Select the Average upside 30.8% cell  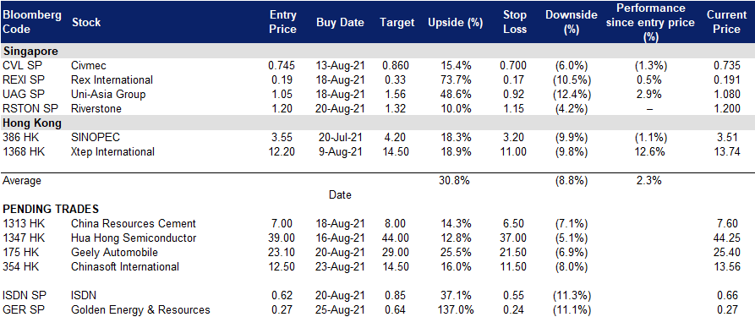pos(455,181)
